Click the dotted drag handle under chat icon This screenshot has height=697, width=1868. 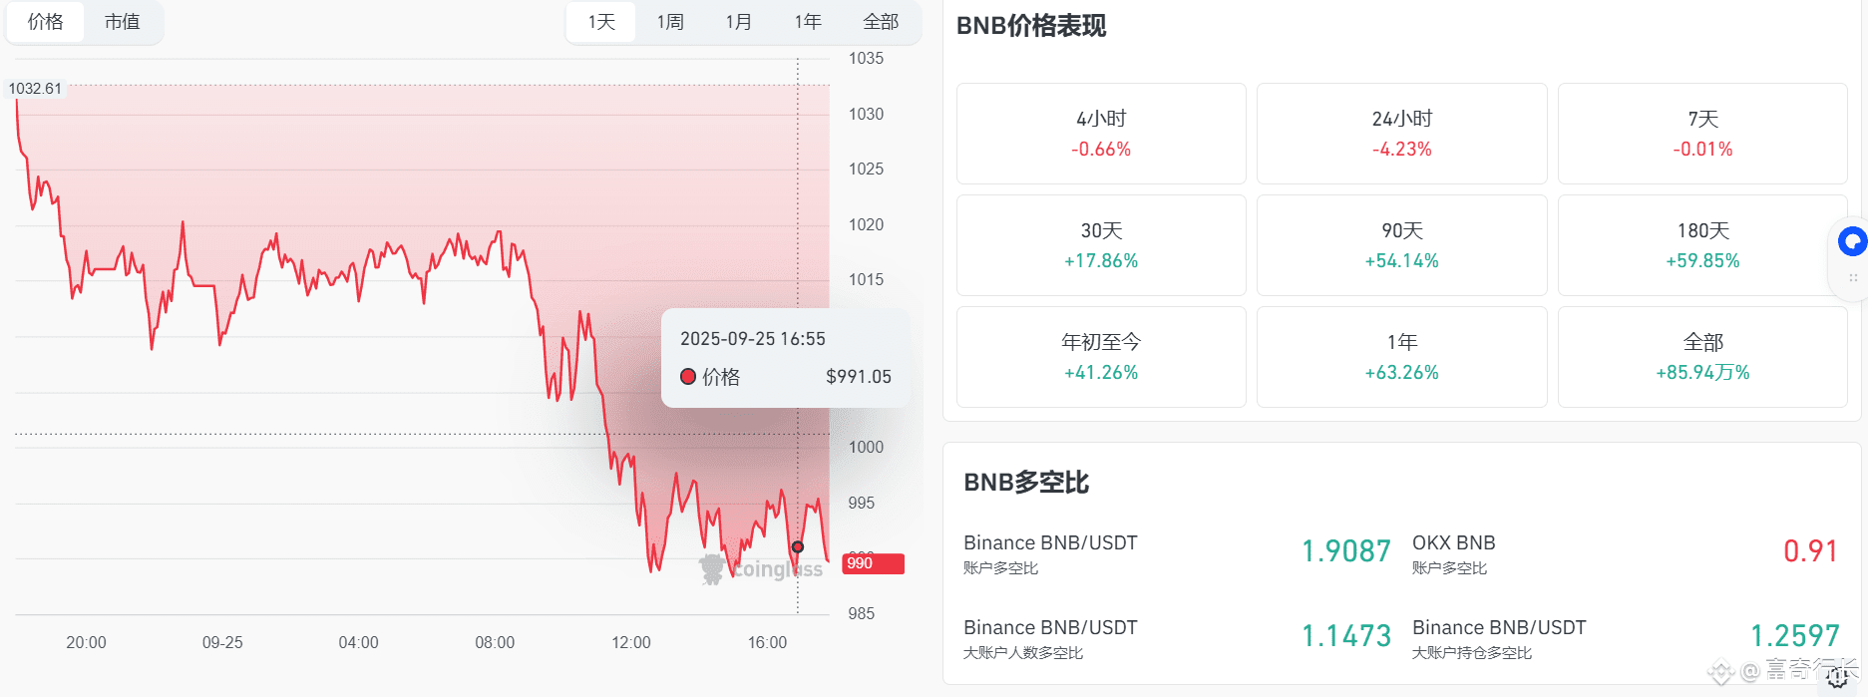[1853, 277]
